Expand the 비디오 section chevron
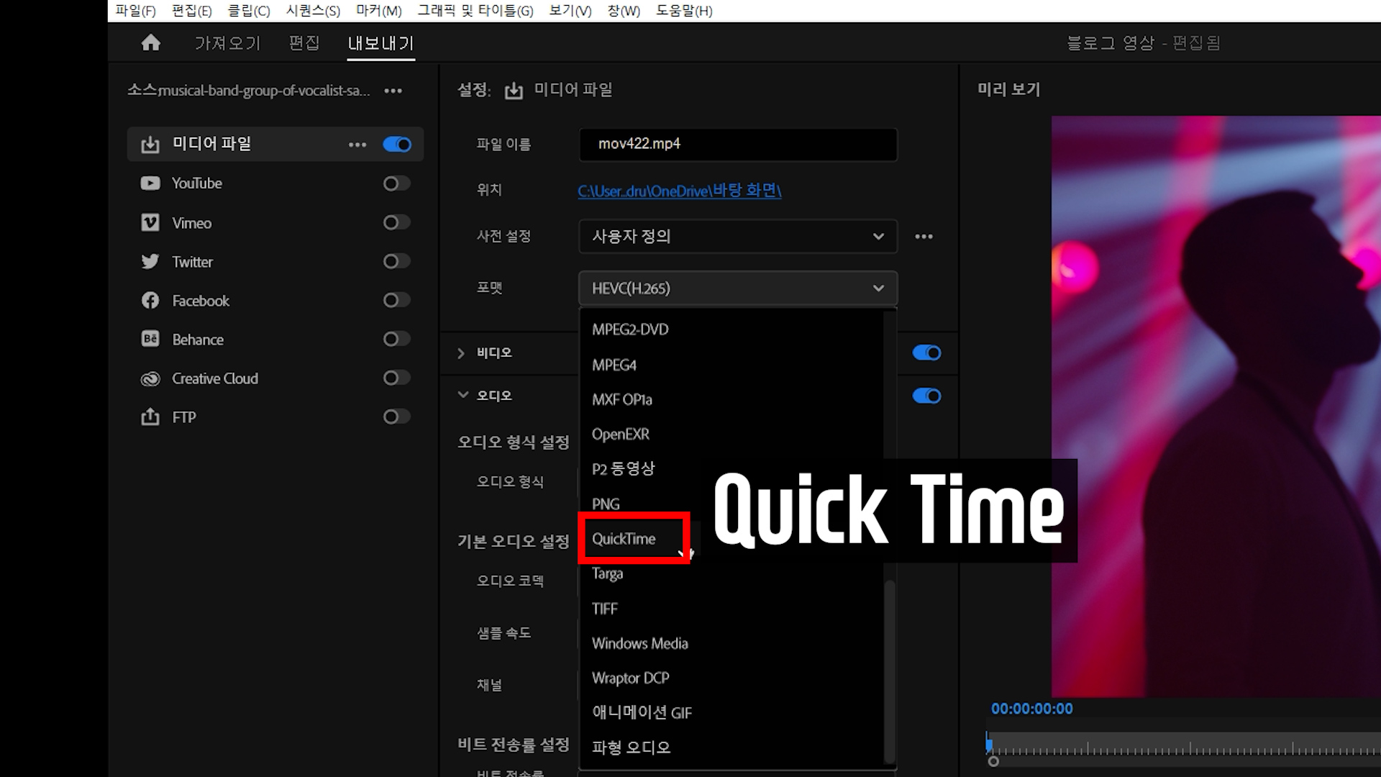Viewport: 1381px width, 777px height. 461,353
